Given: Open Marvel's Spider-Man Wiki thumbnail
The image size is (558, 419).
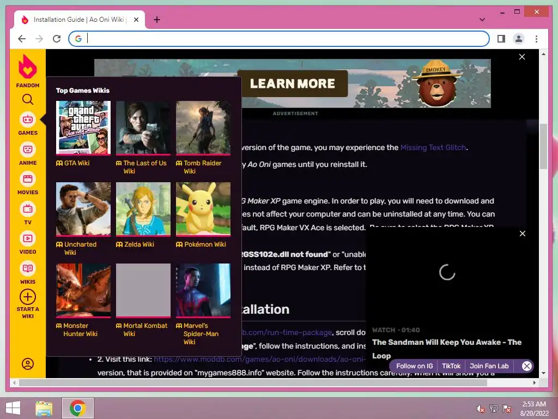Looking at the screenshot, I should click(x=203, y=290).
